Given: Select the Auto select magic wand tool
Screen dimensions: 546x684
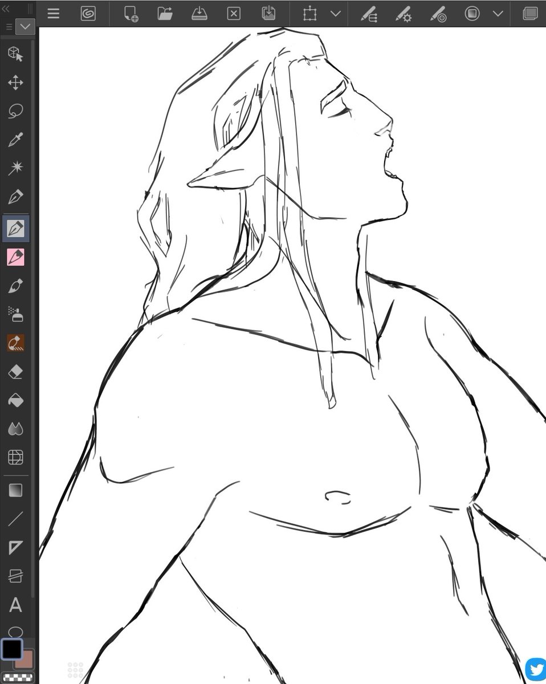Looking at the screenshot, I should coord(15,168).
